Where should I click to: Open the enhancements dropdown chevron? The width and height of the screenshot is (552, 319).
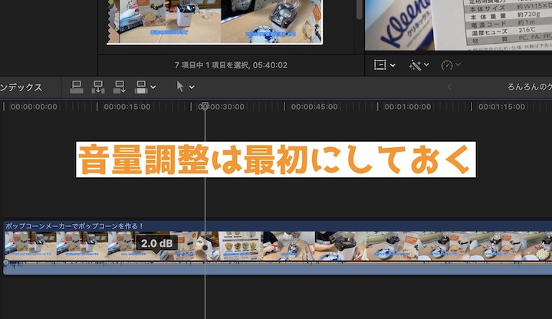pyautogui.click(x=426, y=64)
